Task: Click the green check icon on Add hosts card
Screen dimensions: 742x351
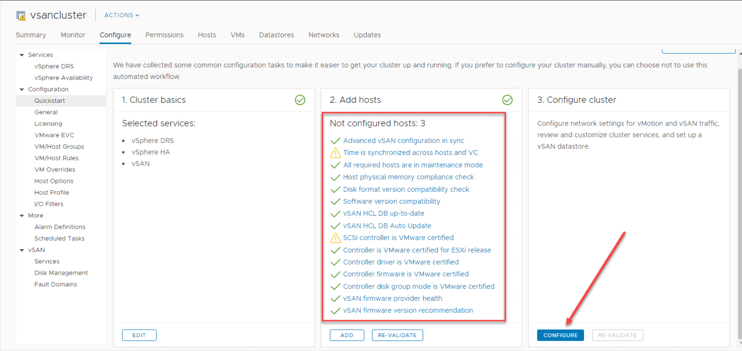Action: tap(508, 100)
